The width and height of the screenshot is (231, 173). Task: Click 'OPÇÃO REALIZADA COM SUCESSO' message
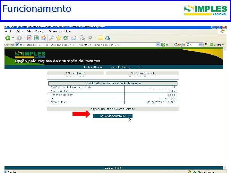[x=113, y=109]
